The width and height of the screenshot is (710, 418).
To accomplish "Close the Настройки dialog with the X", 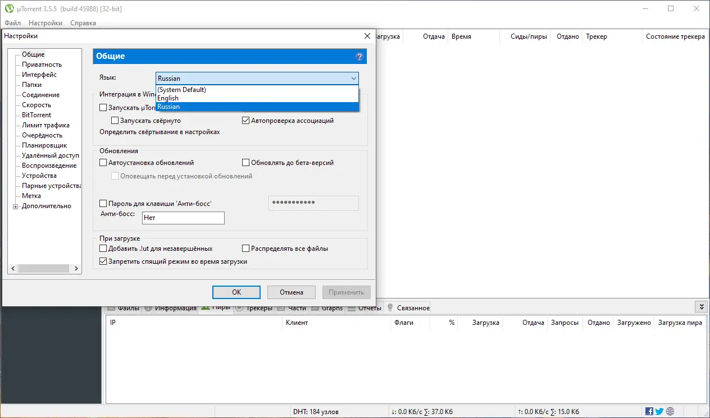I will (367, 36).
